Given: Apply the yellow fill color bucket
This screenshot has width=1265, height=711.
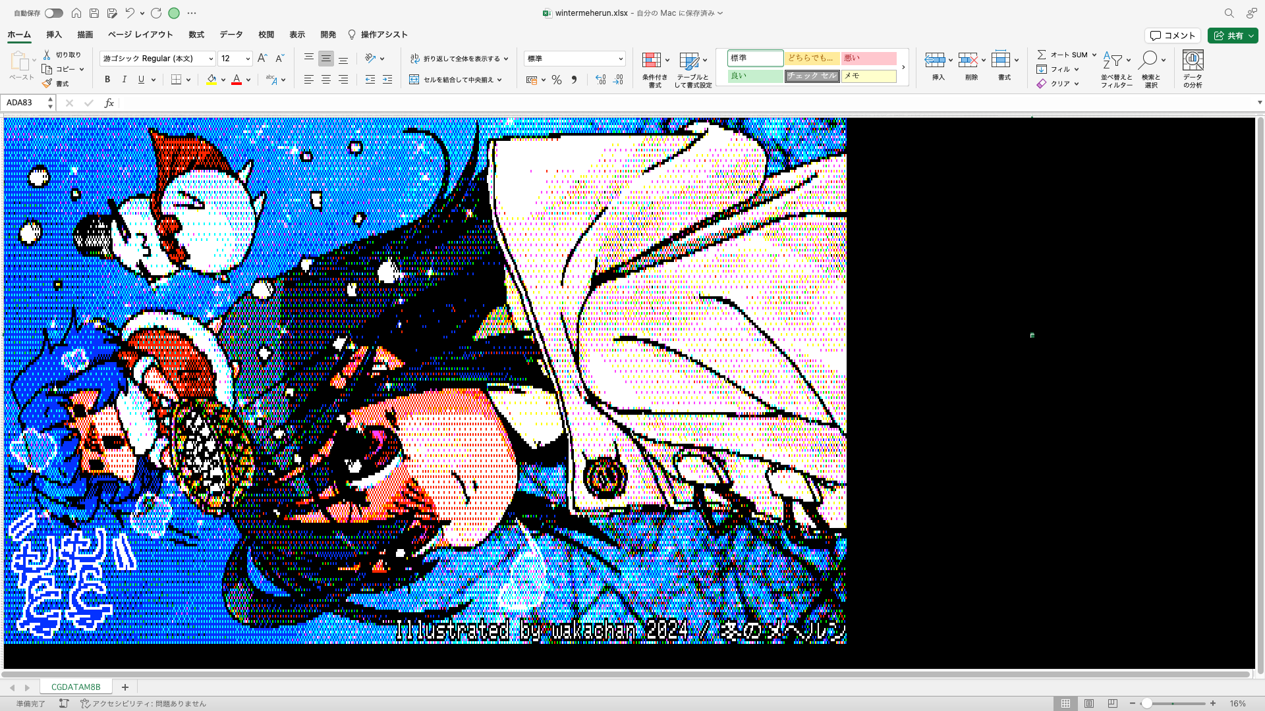Looking at the screenshot, I should [x=211, y=80].
